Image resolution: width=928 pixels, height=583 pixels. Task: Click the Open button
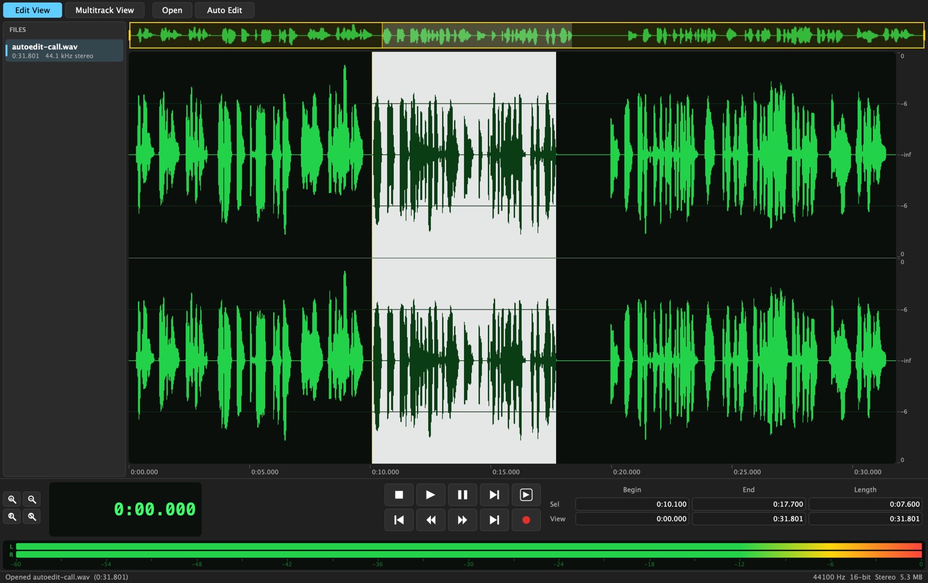click(x=172, y=10)
